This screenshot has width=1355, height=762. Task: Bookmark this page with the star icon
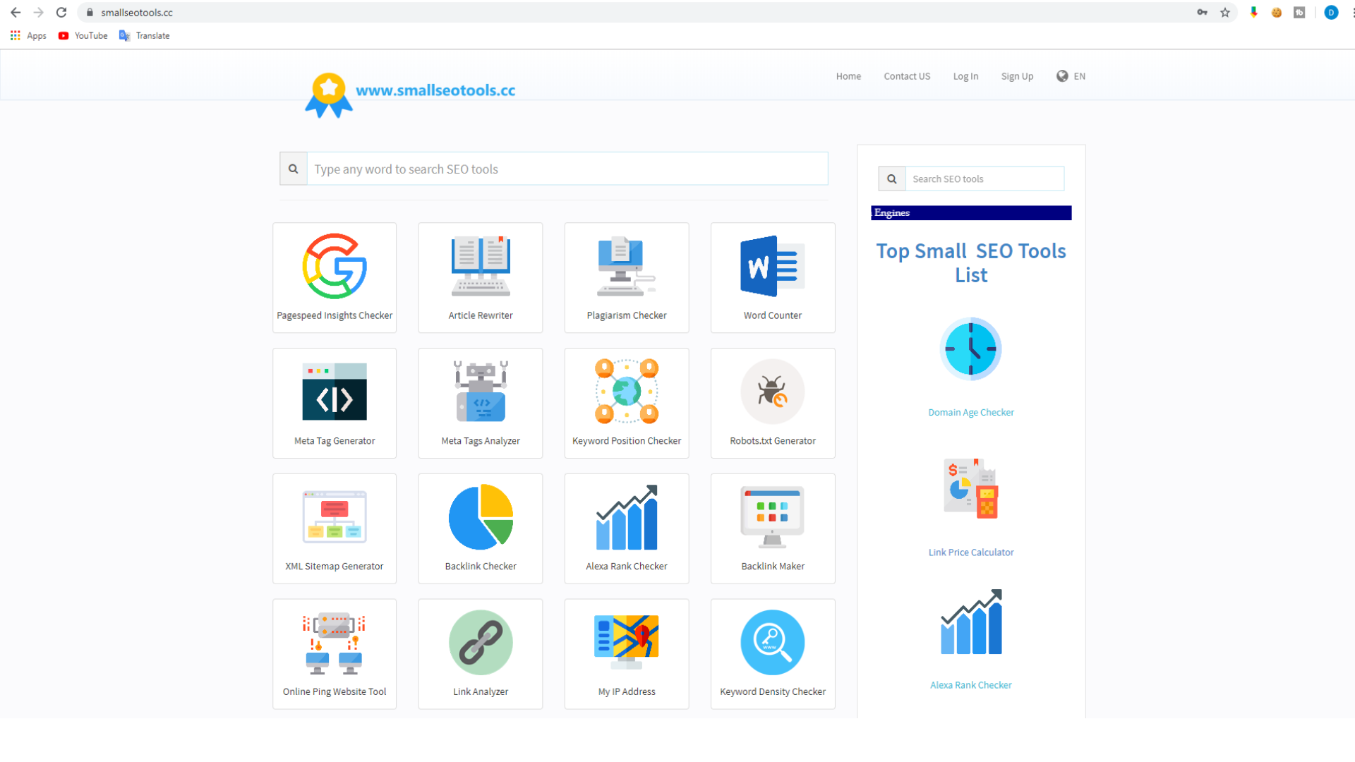pyautogui.click(x=1225, y=13)
